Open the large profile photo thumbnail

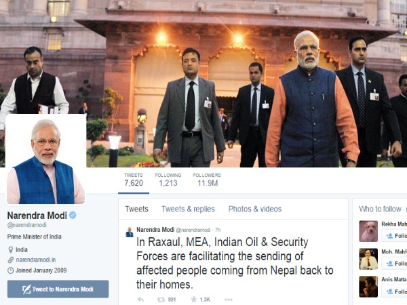click(x=46, y=159)
